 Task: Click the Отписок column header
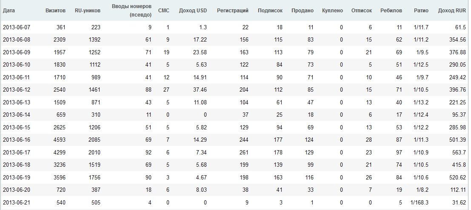(362, 10)
